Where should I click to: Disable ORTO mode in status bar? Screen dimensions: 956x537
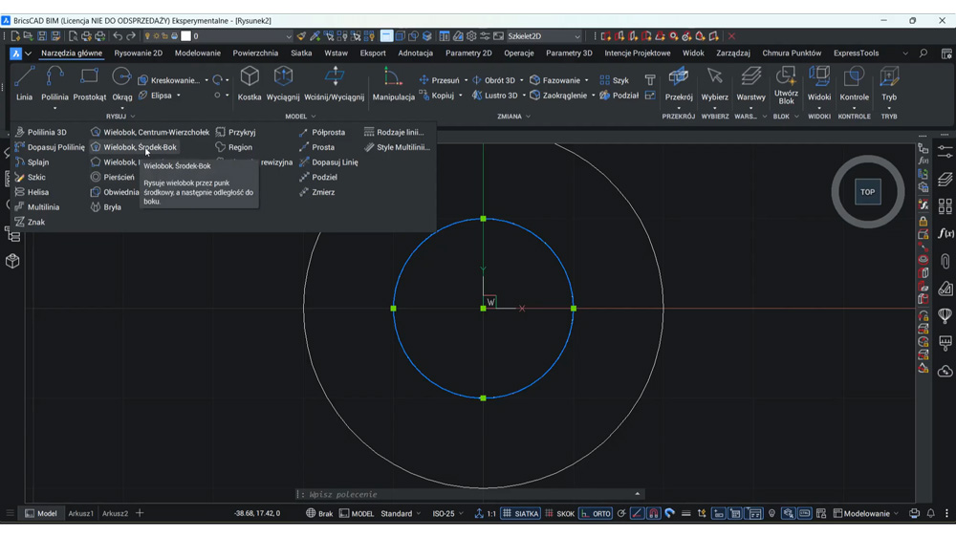[x=596, y=513]
